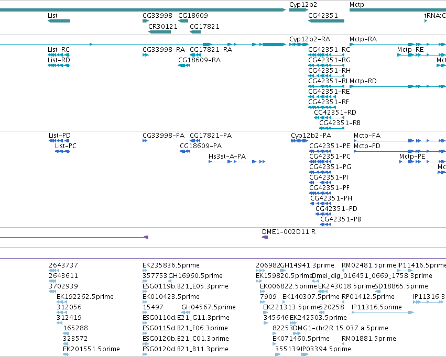This screenshot has height=357, width=446.
Task: Click the 2643737 EST label
Action: coord(63,265)
